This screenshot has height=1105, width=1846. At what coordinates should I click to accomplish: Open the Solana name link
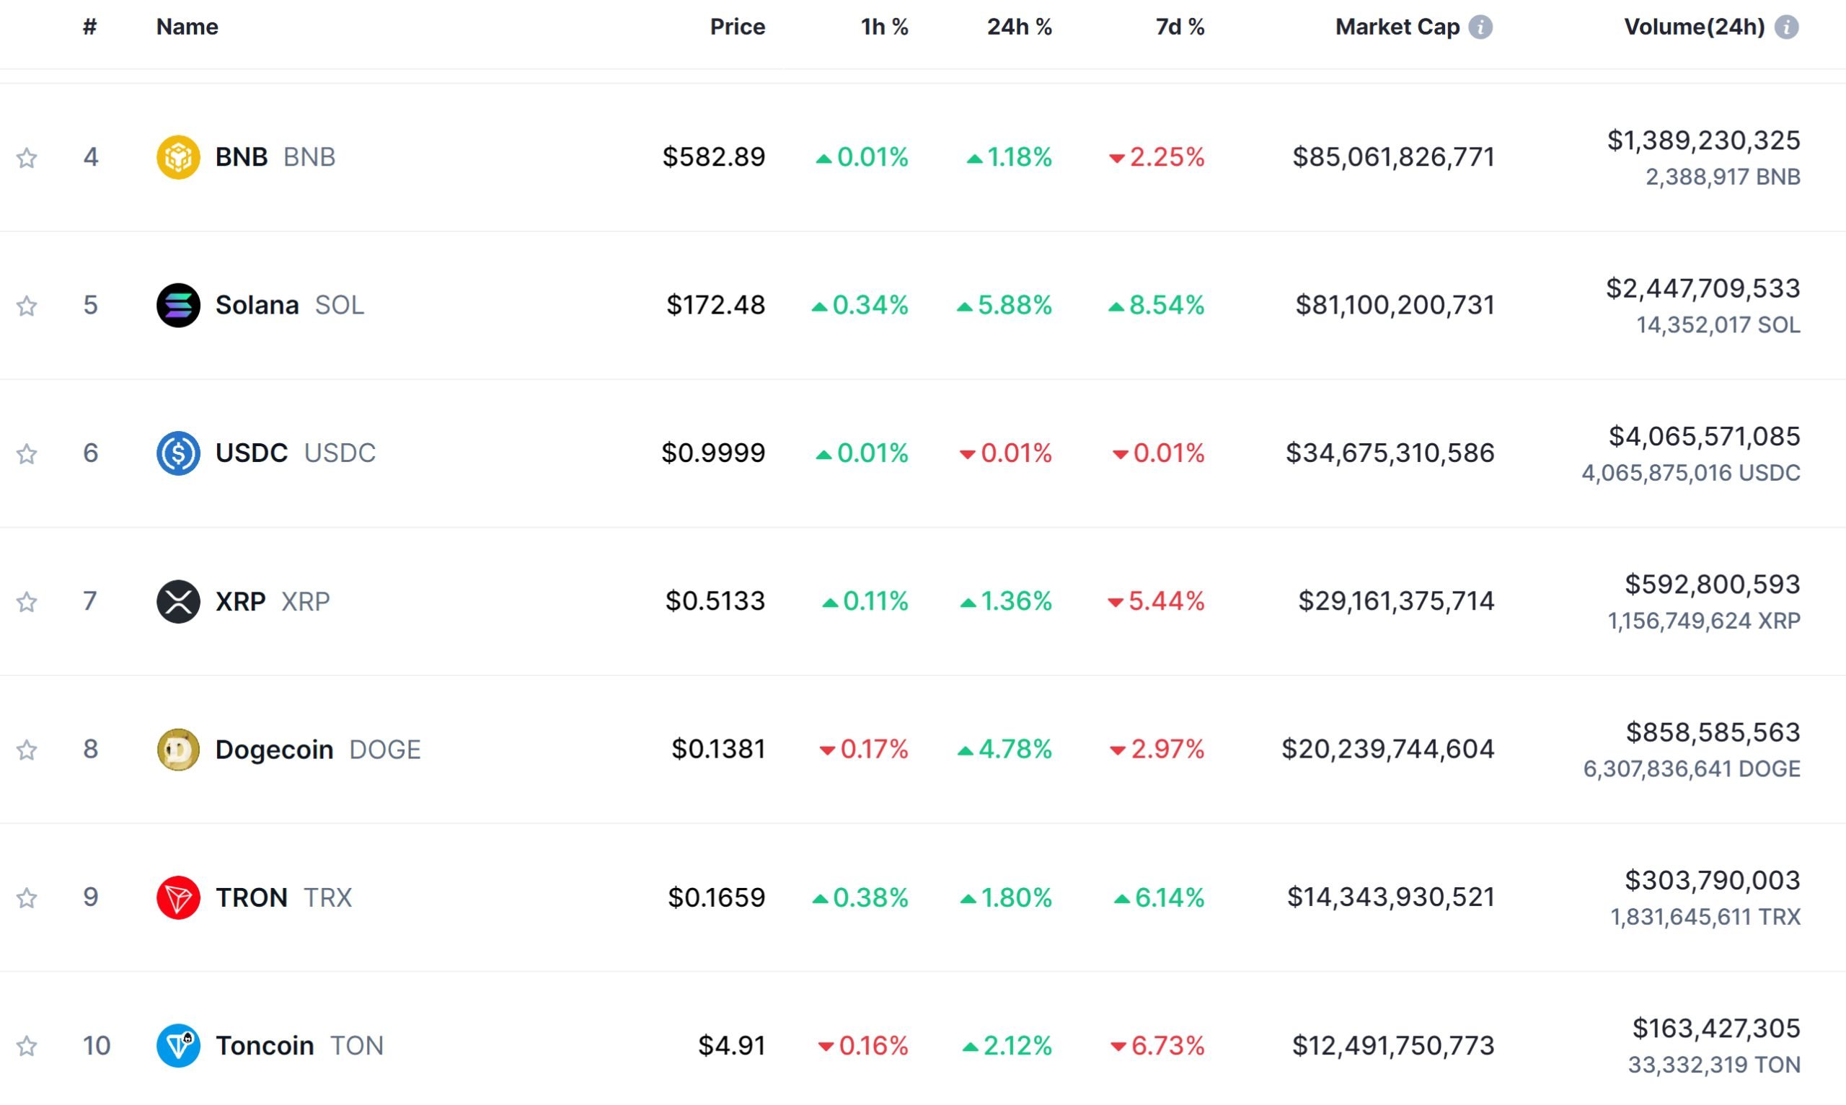[x=257, y=306]
